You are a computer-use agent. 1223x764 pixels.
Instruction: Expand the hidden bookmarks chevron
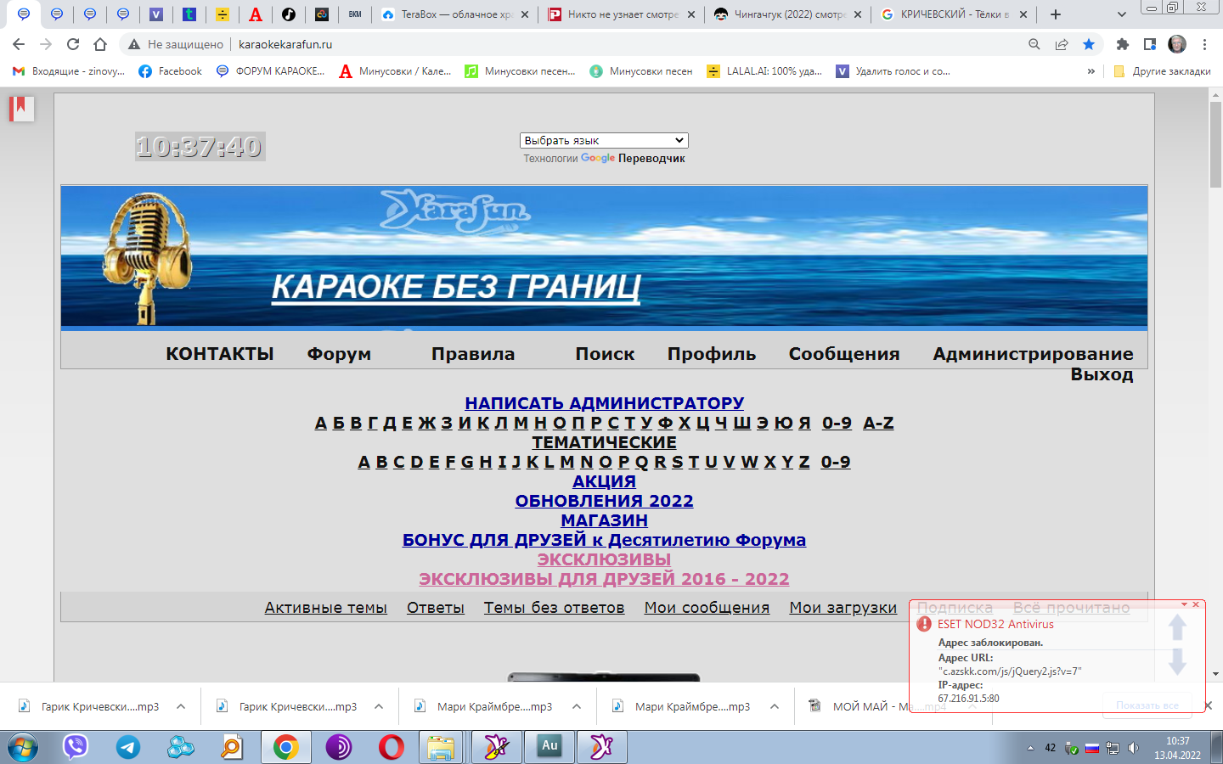click(x=1091, y=71)
